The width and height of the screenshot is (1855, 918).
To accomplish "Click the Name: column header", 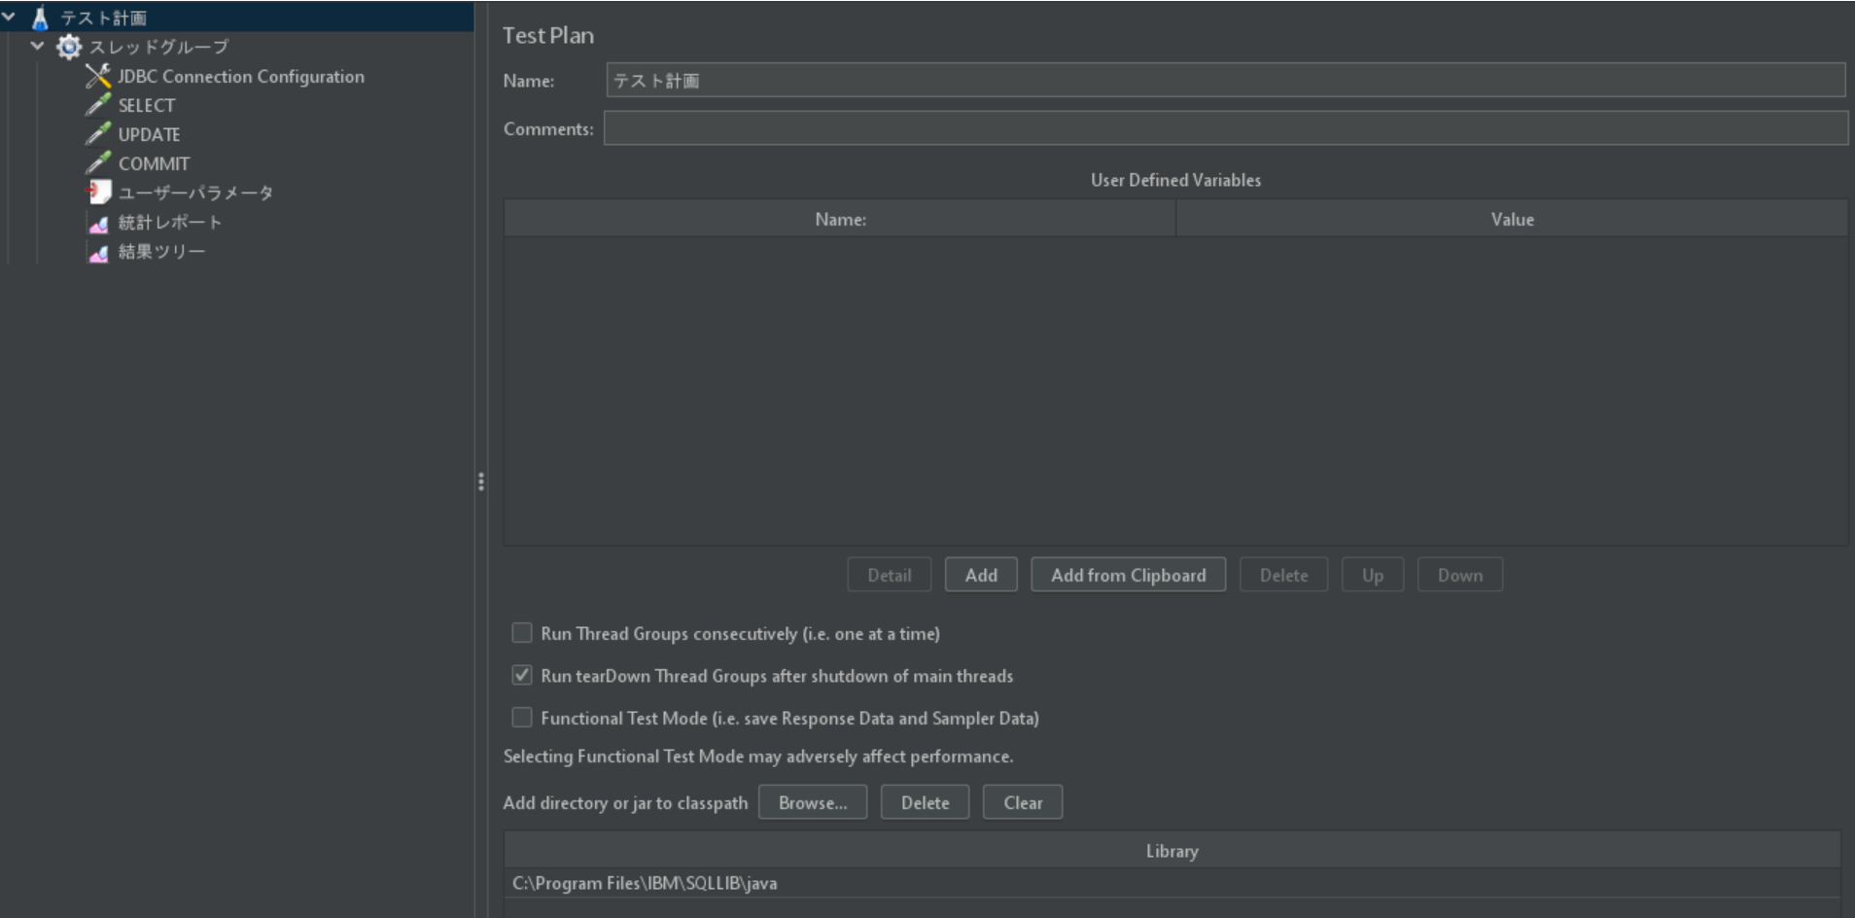I will coord(840,219).
